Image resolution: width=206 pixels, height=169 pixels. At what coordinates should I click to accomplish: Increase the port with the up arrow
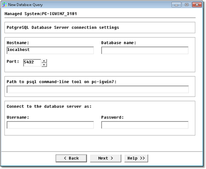pyautogui.click(x=44, y=61)
